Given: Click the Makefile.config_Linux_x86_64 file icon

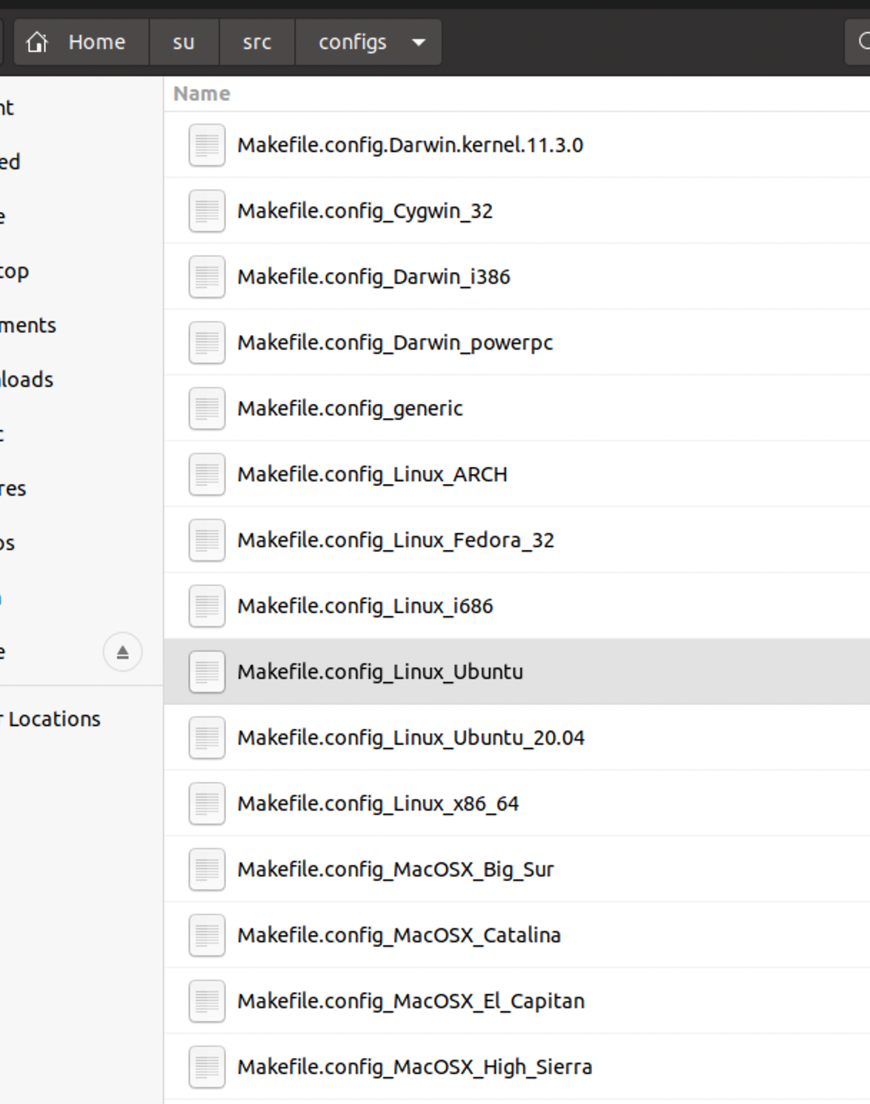Looking at the screenshot, I should coord(207,804).
